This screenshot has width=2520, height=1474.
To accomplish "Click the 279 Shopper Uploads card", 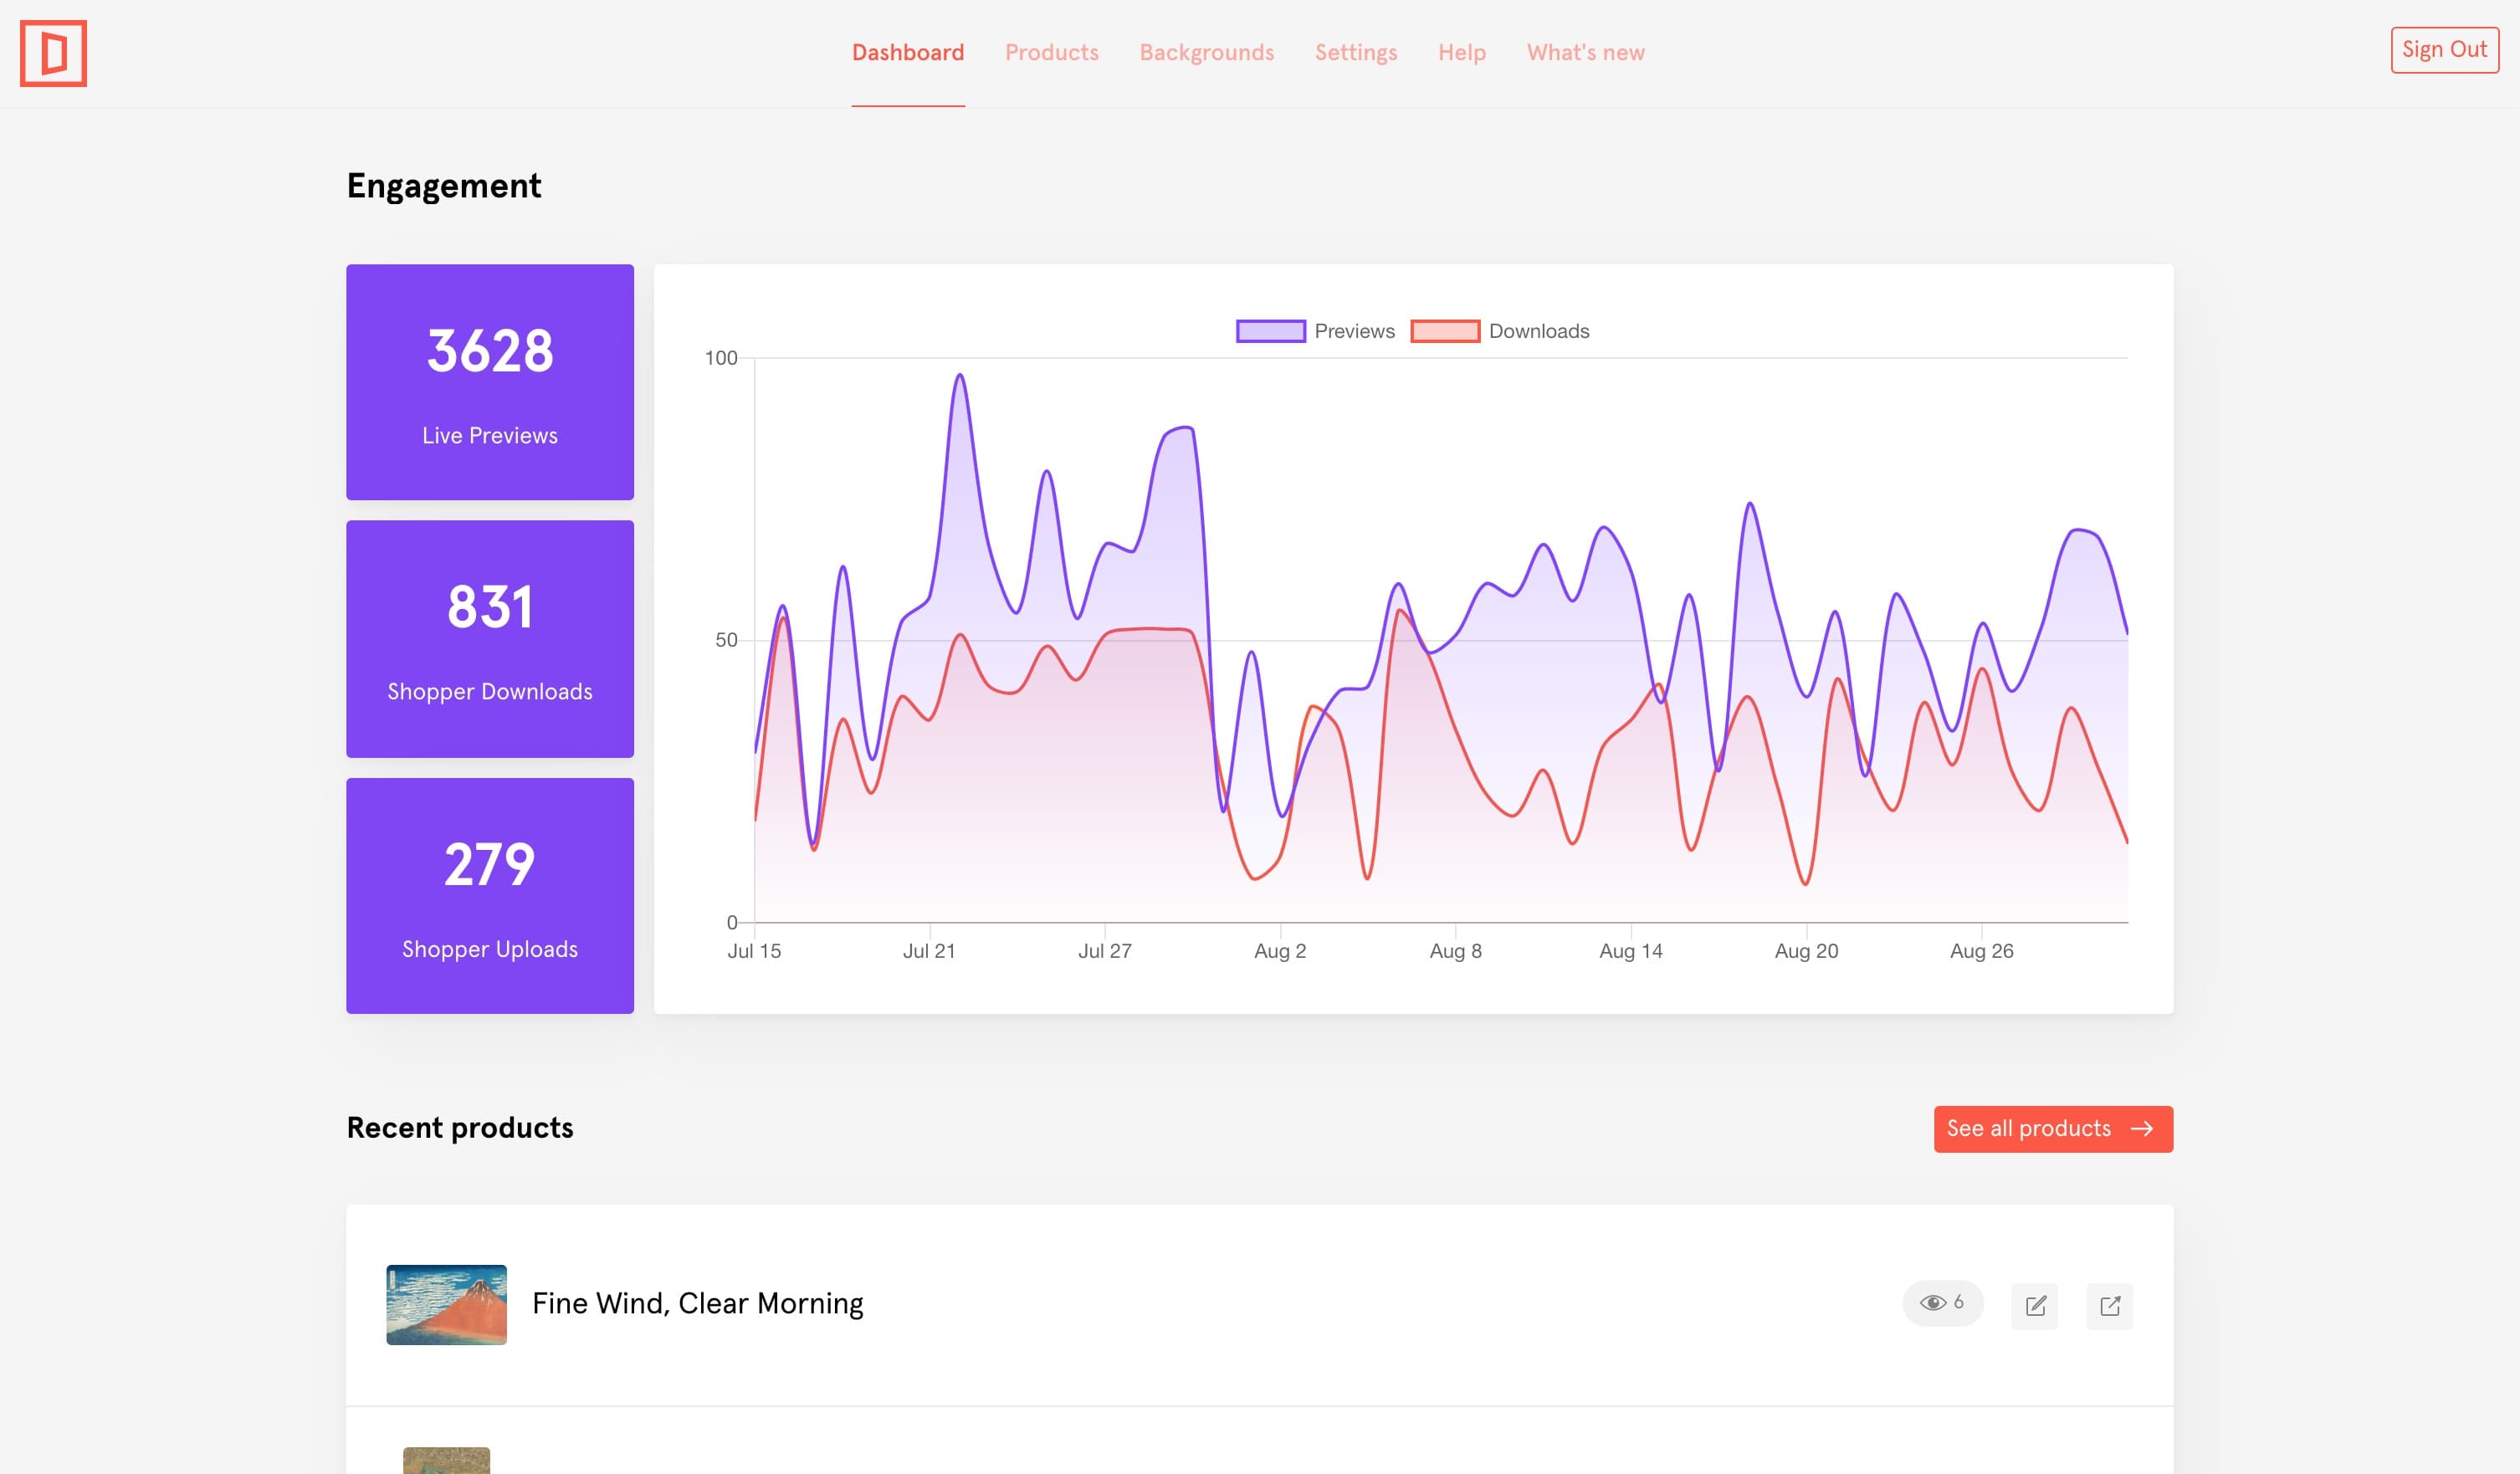I will (x=489, y=895).
